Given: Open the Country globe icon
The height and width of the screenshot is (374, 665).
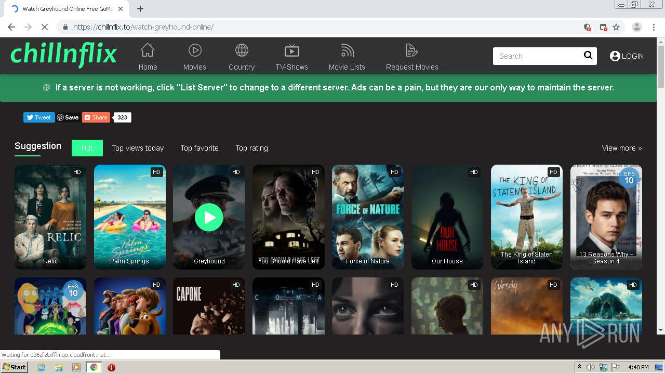Looking at the screenshot, I should click(242, 50).
